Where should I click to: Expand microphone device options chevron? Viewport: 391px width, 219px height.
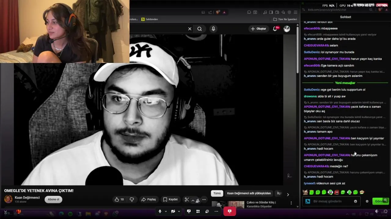coord(166,211)
